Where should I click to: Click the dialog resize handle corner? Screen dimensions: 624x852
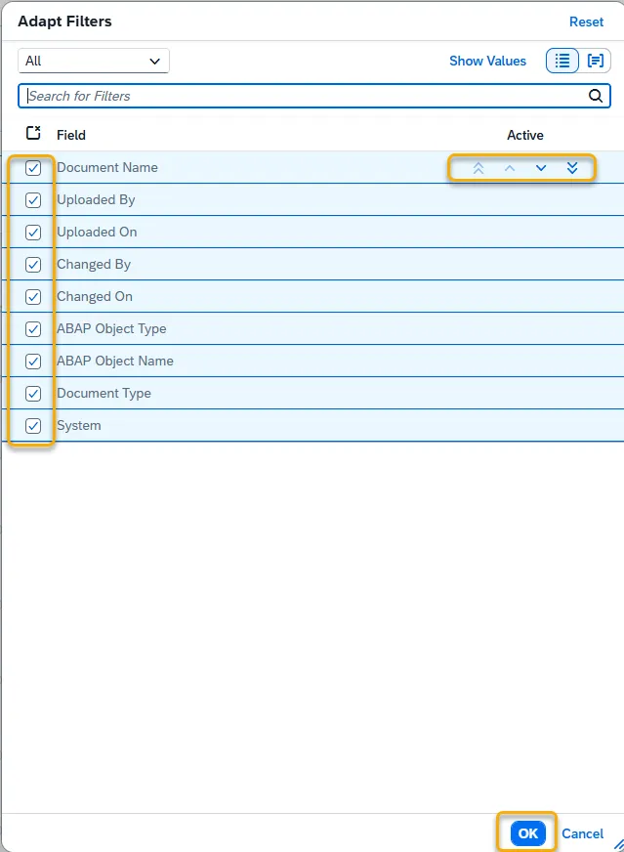pos(618,845)
